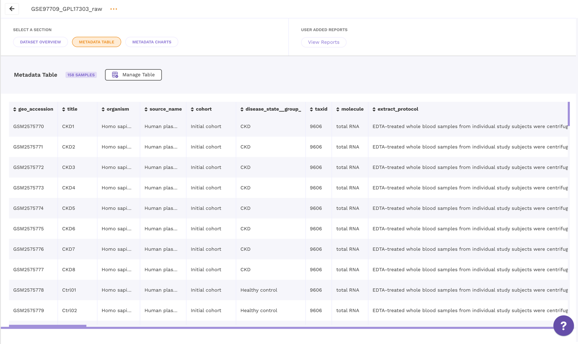Switch to Metadata Charts section

pos(152,42)
